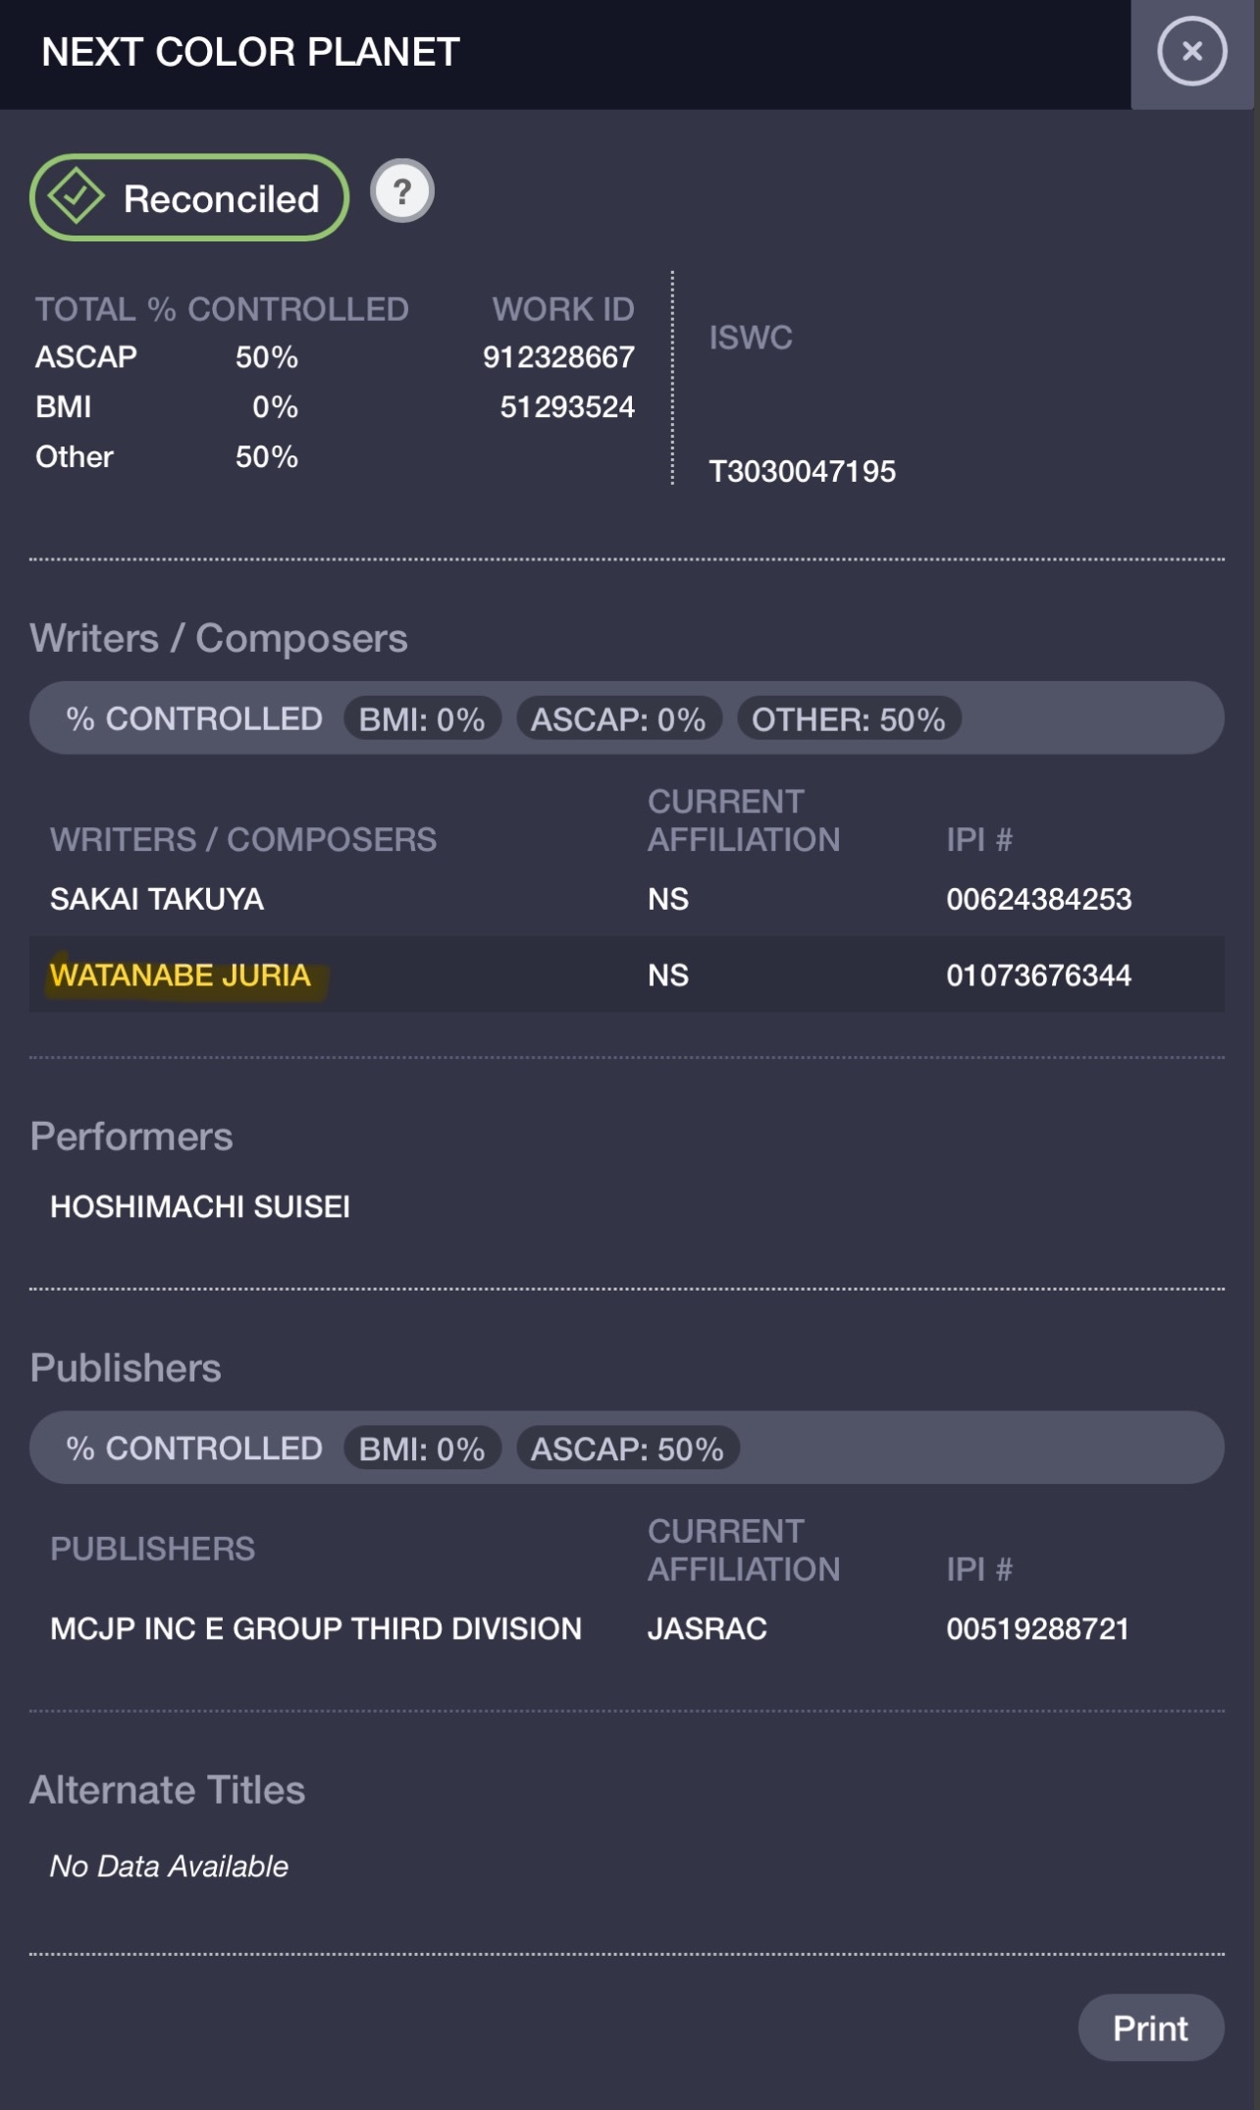Click the ISWC code T3030047195

pos(803,471)
